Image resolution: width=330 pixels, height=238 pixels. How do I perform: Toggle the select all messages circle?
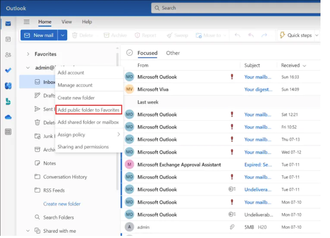click(129, 53)
